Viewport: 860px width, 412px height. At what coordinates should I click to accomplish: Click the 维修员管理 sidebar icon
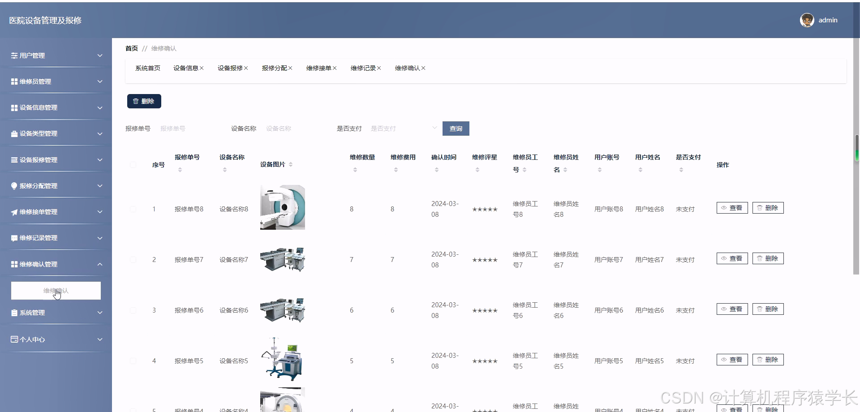pos(14,81)
